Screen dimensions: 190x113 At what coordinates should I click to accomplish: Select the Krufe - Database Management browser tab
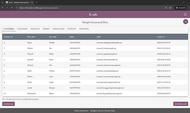(19, 2)
